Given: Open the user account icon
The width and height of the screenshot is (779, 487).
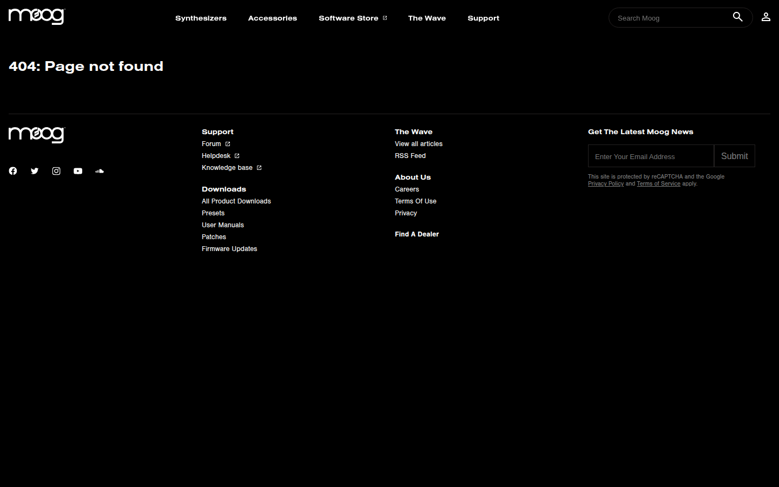Looking at the screenshot, I should (765, 17).
